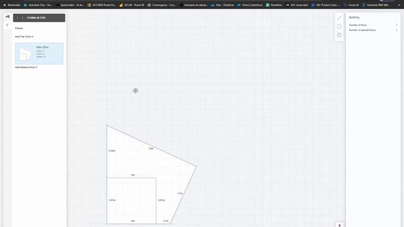Open the AEC Product Lines bookmark
This screenshot has width=404, height=227.
click(x=326, y=5)
